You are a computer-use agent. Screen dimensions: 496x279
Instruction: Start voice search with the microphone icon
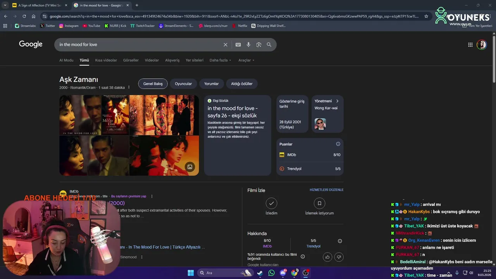pos(248,45)
